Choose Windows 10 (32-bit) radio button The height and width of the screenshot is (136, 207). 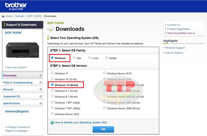(x=52, y=79)
